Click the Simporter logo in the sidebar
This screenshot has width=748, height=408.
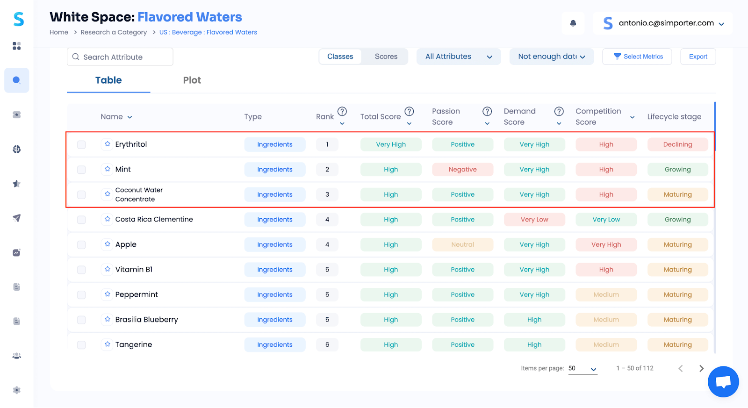[x=18, y=19]
